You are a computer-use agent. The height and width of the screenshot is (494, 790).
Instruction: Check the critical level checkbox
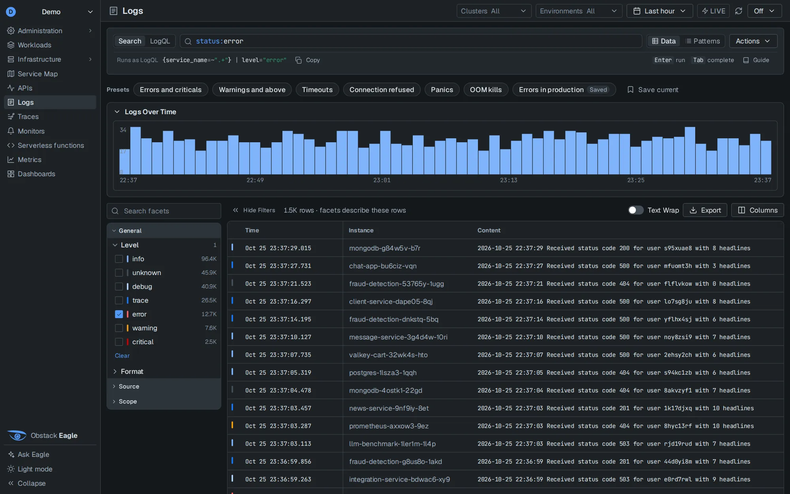pos(119,342)
